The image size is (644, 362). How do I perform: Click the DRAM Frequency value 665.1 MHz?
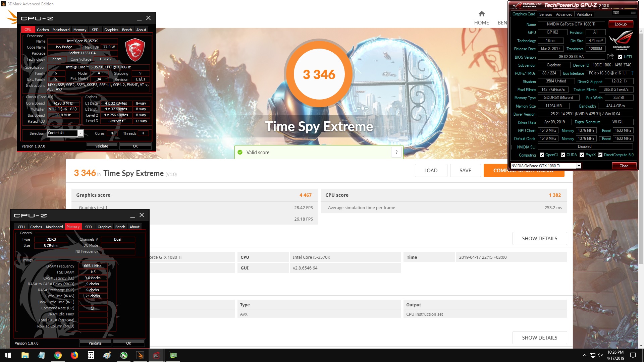tap(93, 266)
